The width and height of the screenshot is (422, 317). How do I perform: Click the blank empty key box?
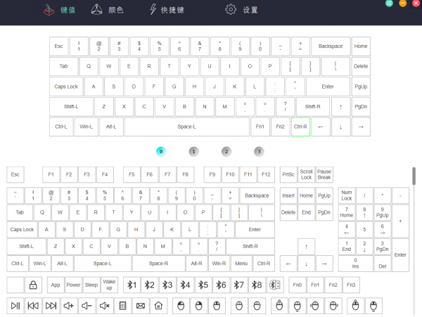(15, 285)
